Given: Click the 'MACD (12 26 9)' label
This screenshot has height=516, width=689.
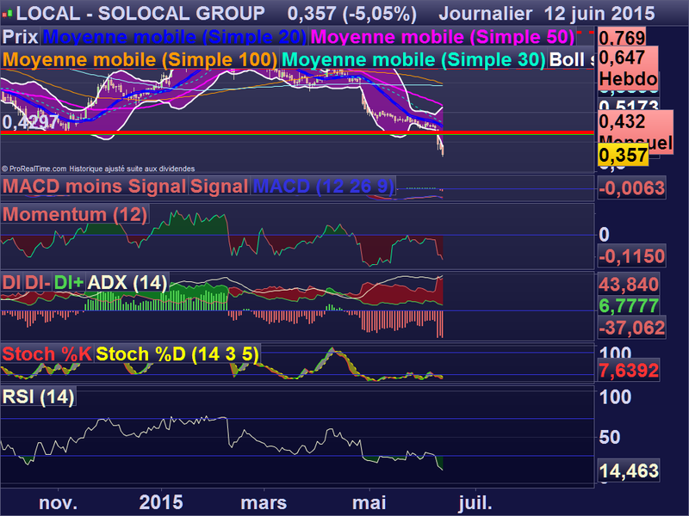Looking at the screenshot, I should coord(324,186).
